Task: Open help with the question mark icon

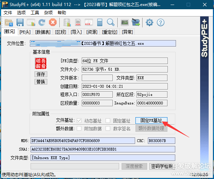Action: point(161,22)
